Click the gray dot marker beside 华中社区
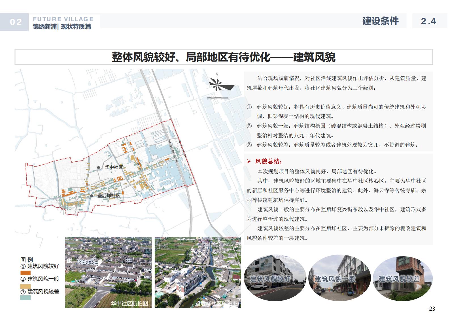The image size is (450, 318). point(98,168)
